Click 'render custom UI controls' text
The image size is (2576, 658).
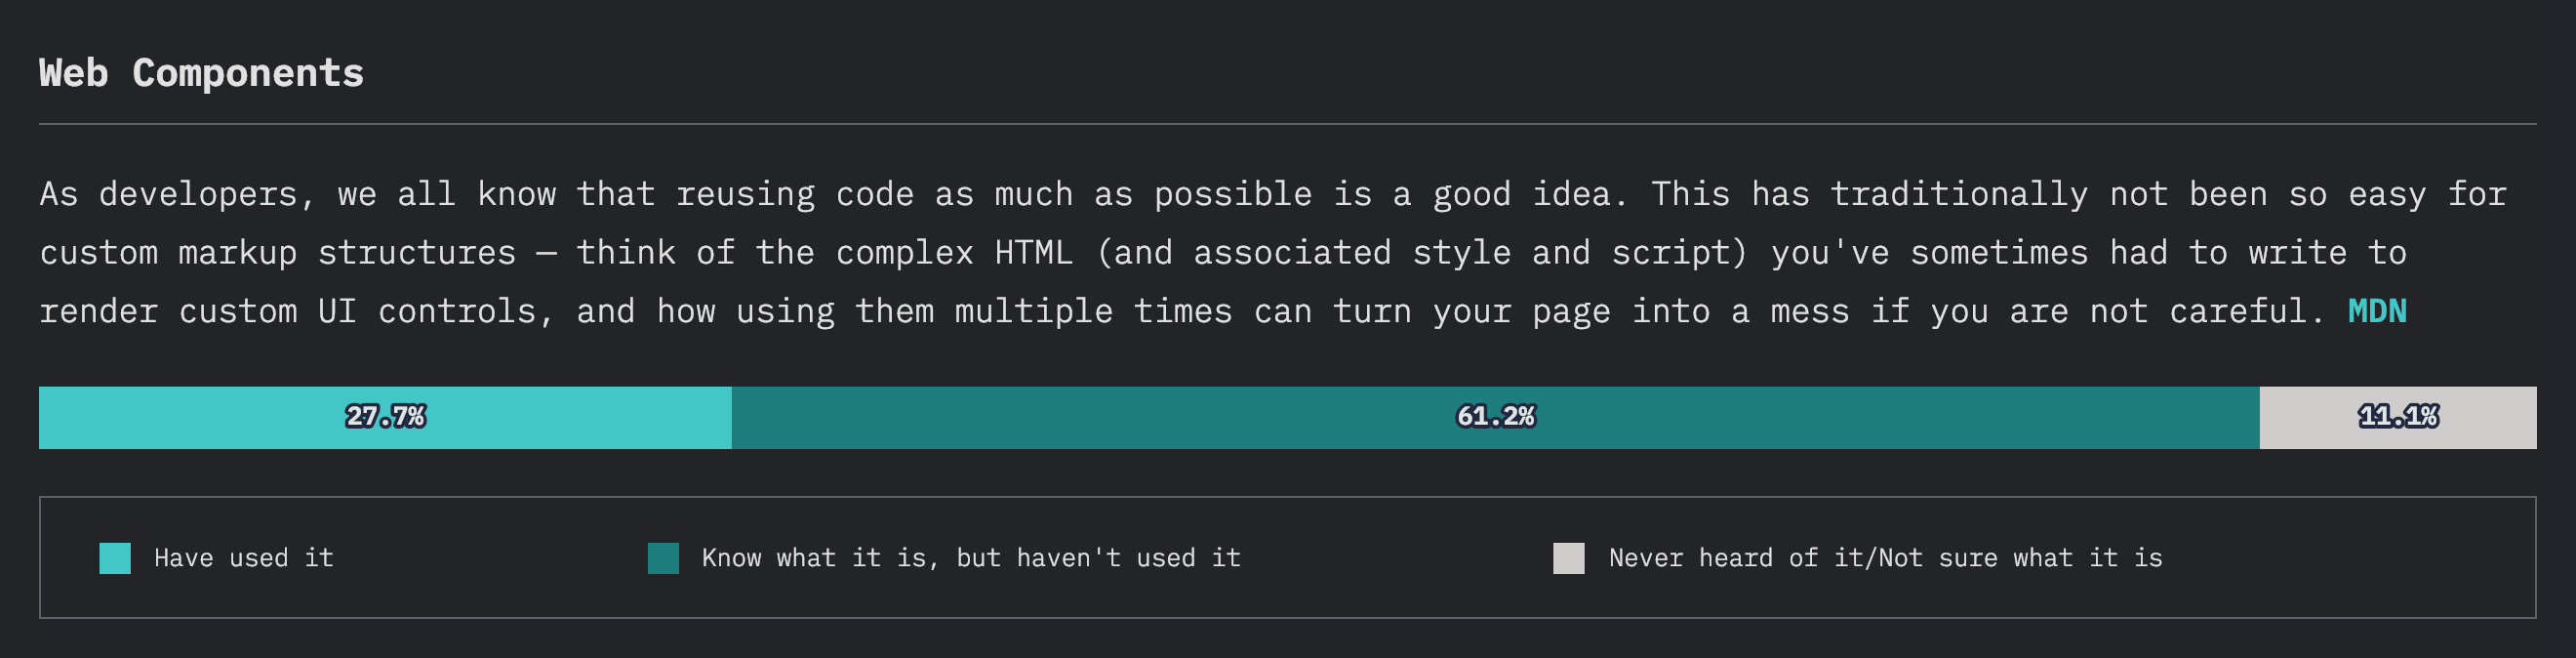coord(288,312)
